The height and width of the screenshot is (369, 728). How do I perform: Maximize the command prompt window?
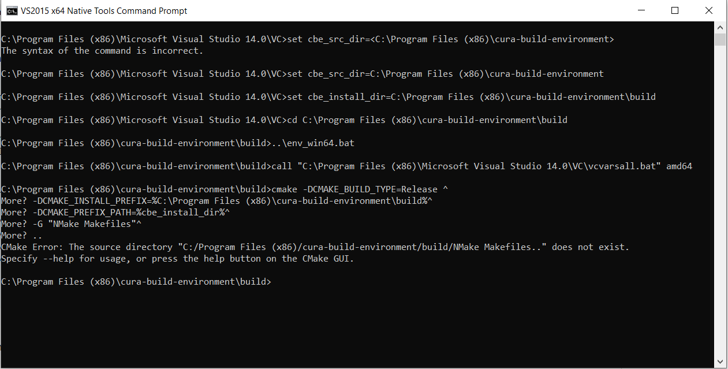point(675,11)
